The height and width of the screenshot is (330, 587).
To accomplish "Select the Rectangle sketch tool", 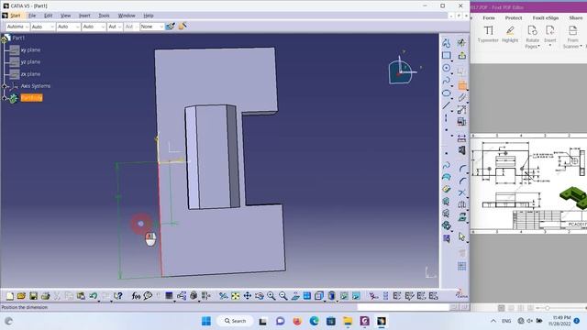I will (x=447, y=55).
